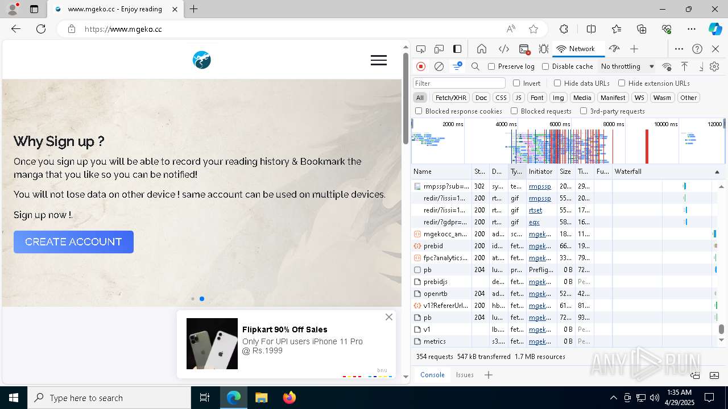Open the DevTools Welcome home tab

[482, 49]
